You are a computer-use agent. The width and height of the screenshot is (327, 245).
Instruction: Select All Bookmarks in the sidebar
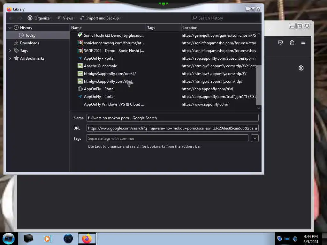[32, 58]
